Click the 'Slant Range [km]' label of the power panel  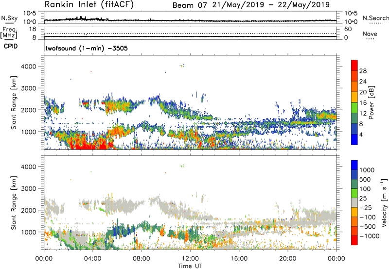pos(14,102)
